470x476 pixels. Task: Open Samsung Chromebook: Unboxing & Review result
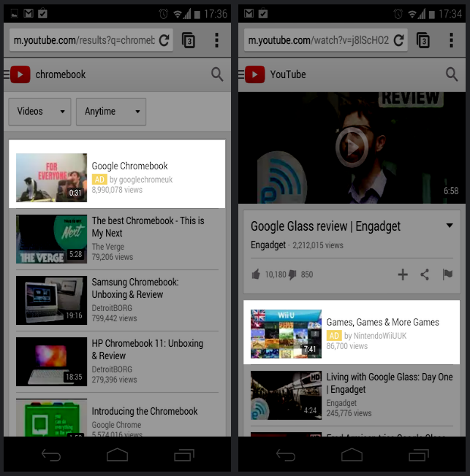point(135,288)
